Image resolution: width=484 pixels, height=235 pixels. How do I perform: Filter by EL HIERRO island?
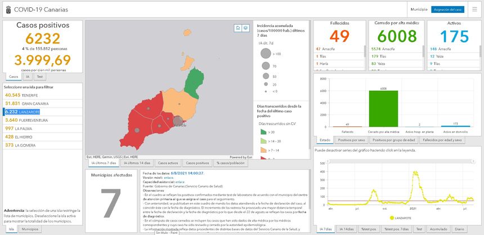click(43, 137)
